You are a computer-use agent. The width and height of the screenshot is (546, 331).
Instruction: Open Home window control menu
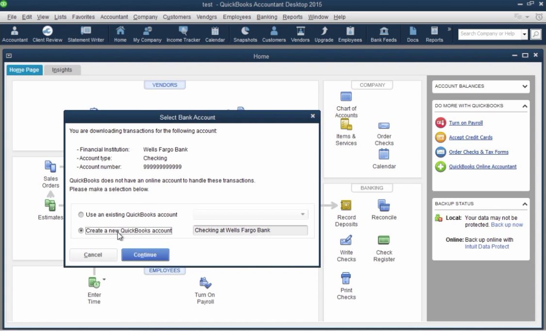[9, 56]
